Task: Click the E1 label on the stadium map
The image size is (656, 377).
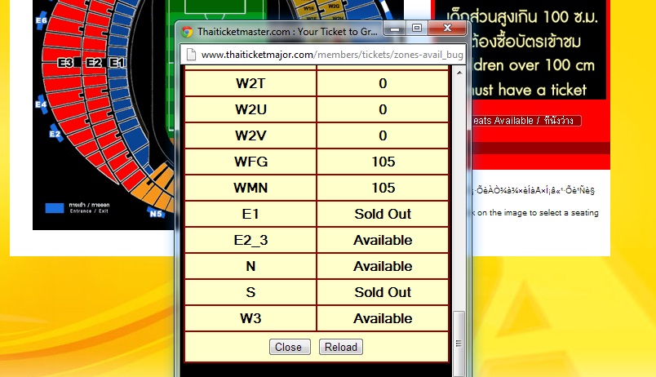Action: pyautogui.click(x=117, y=63)
